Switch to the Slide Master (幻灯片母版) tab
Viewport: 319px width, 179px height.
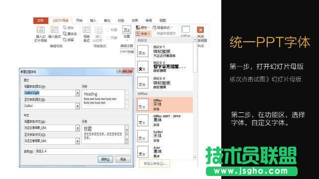pos(60,20)
